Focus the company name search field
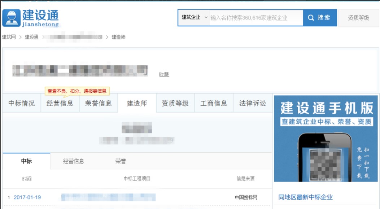The image size is (380, 209). [256, 18]
